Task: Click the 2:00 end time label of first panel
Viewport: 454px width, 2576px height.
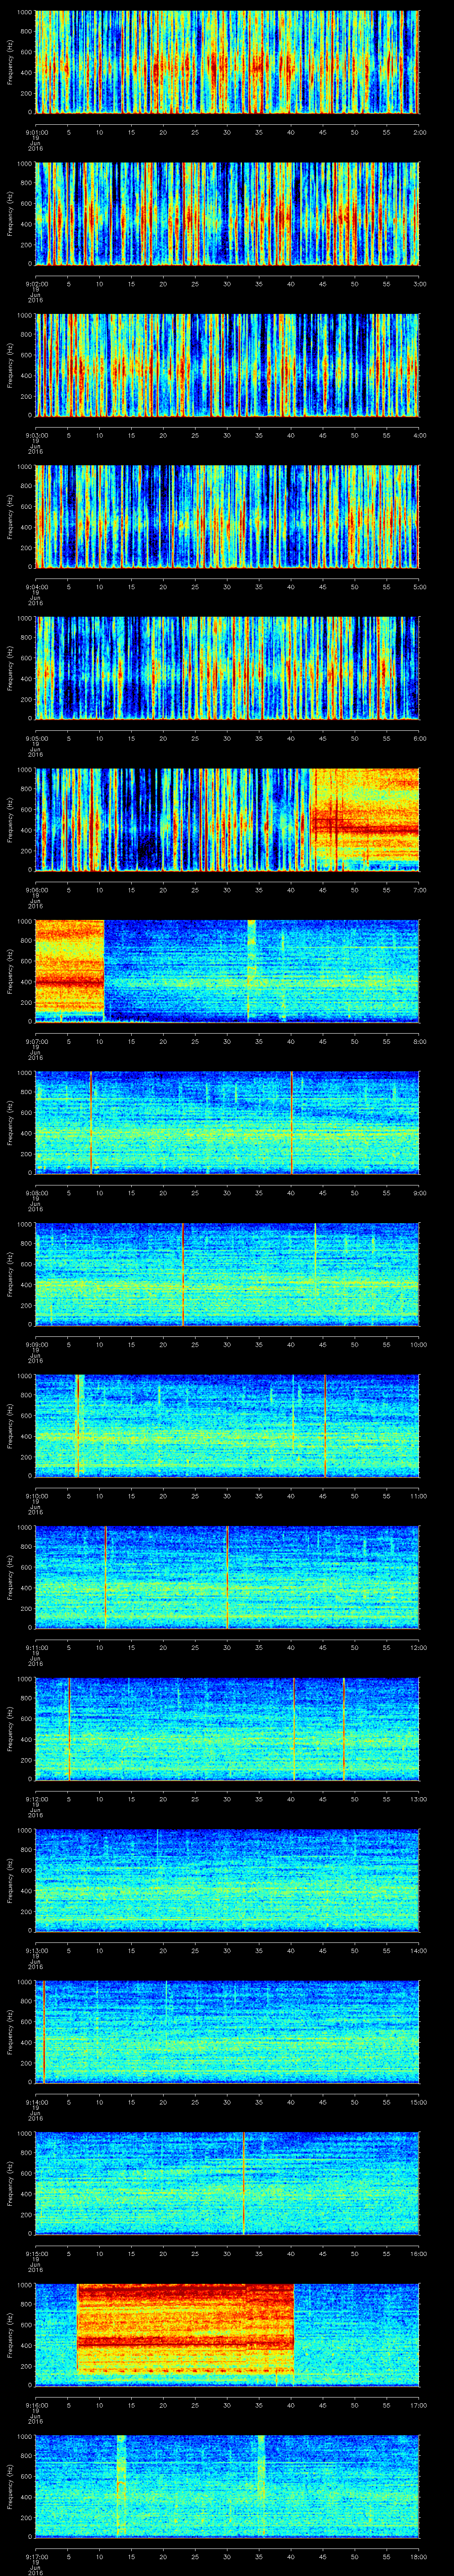Action: (x=419, y=131)
